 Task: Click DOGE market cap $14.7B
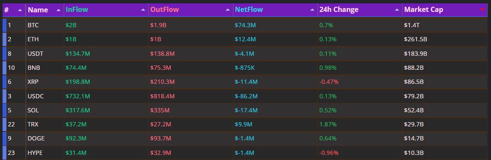(414, 138)
